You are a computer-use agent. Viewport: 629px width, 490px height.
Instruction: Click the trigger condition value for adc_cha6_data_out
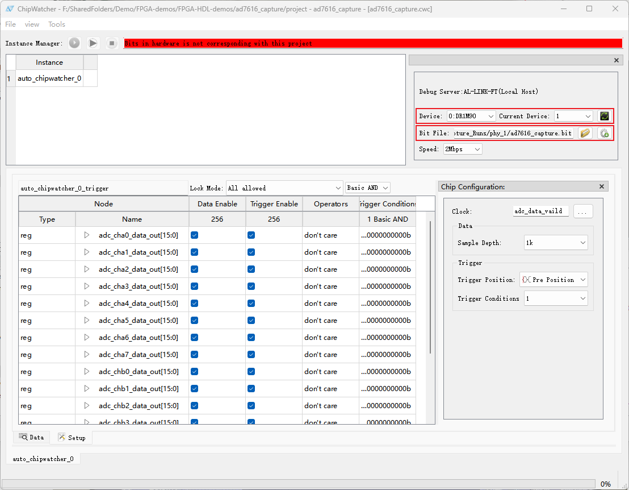(388, 338)
